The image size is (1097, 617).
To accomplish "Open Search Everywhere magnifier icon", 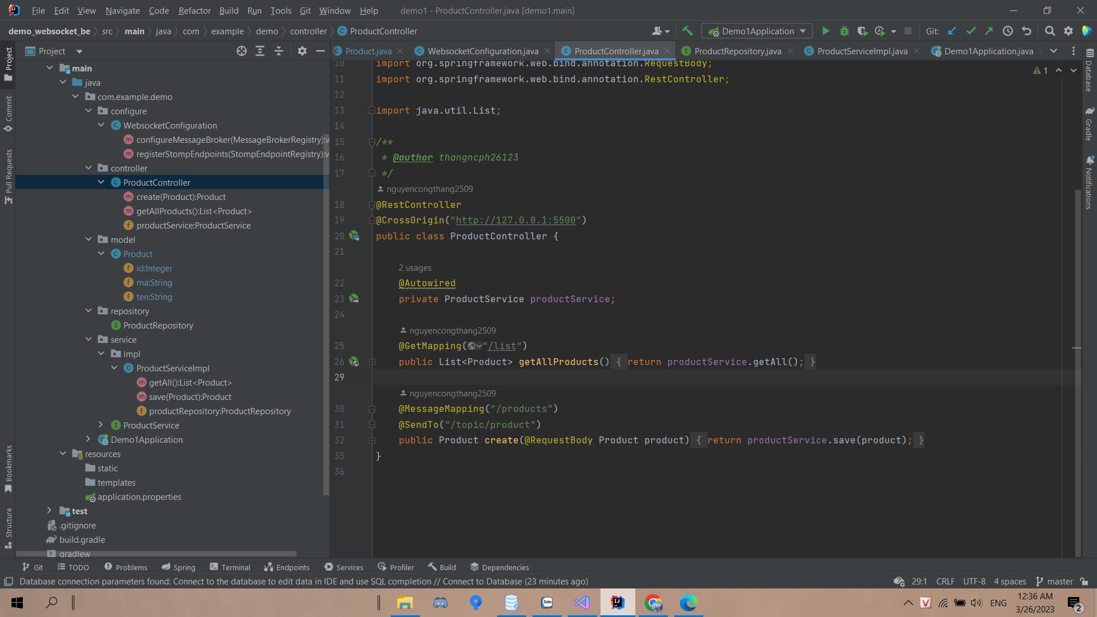I will click(x=1050, y=31).
